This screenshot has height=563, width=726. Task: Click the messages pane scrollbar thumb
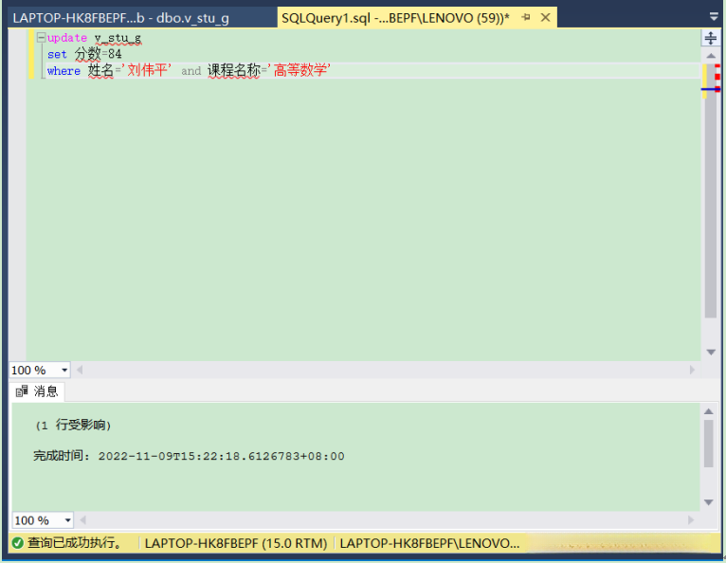pyautogui.click(x=708, y=444)
